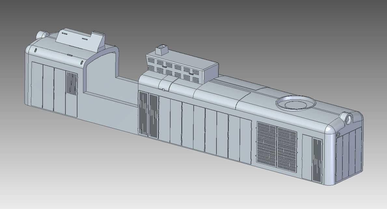387x209 pixels.
Task: Select the small marker light below right headlight
Action: point(338,134)
